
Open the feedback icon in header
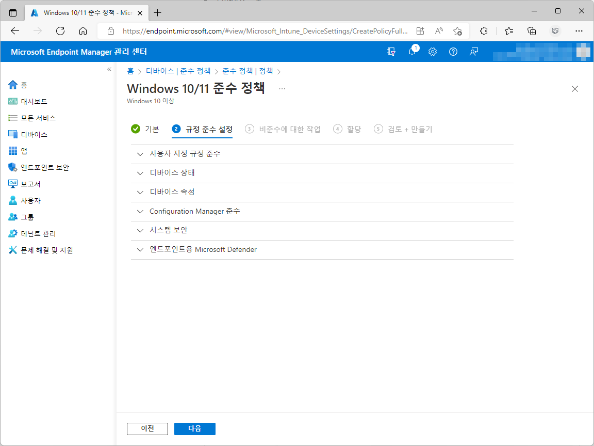coord(473,52)
